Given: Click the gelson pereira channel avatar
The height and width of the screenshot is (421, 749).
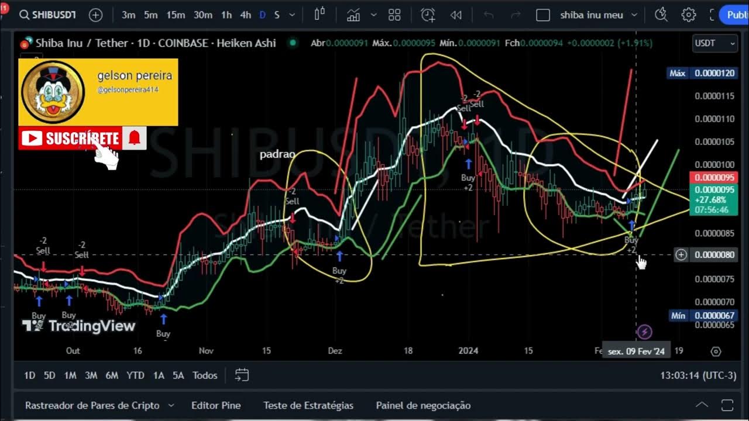Looking at the screenshot, I should (53, 92).
